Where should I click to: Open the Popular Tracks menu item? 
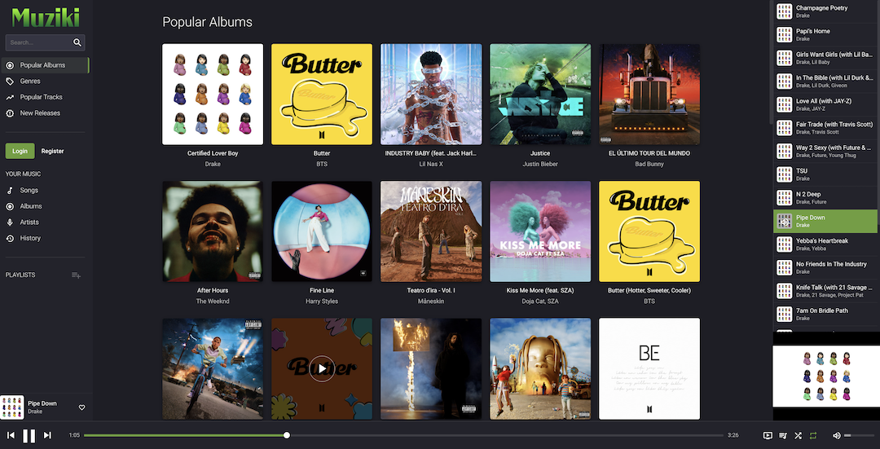point(44,97)
